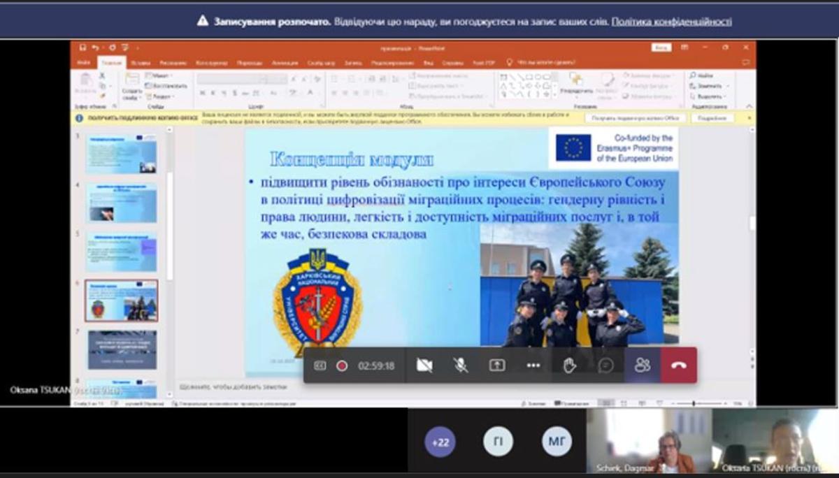Click Восстановить reset slide button
Screen dimensions: 839x478
point(166,86)
